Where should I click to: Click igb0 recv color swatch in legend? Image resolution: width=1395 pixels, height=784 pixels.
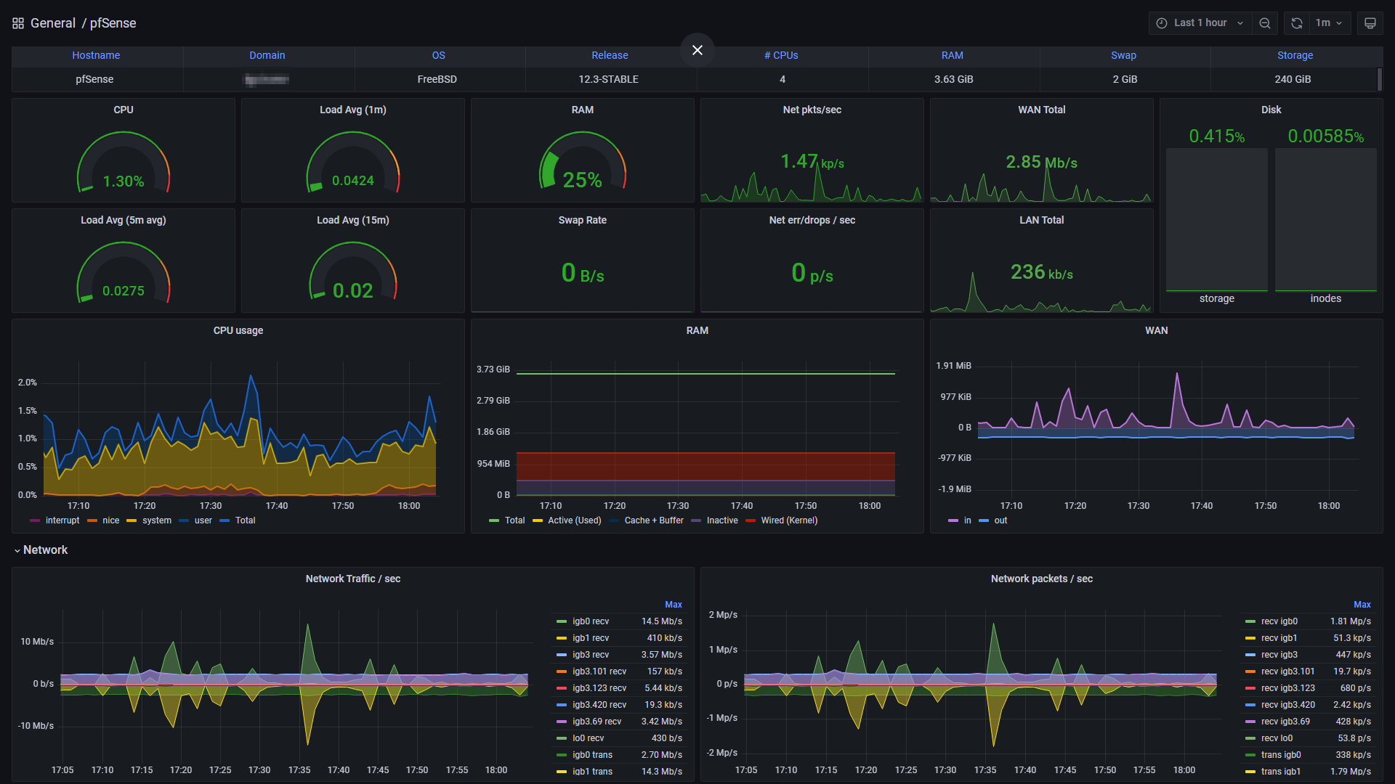coord(561,621)
